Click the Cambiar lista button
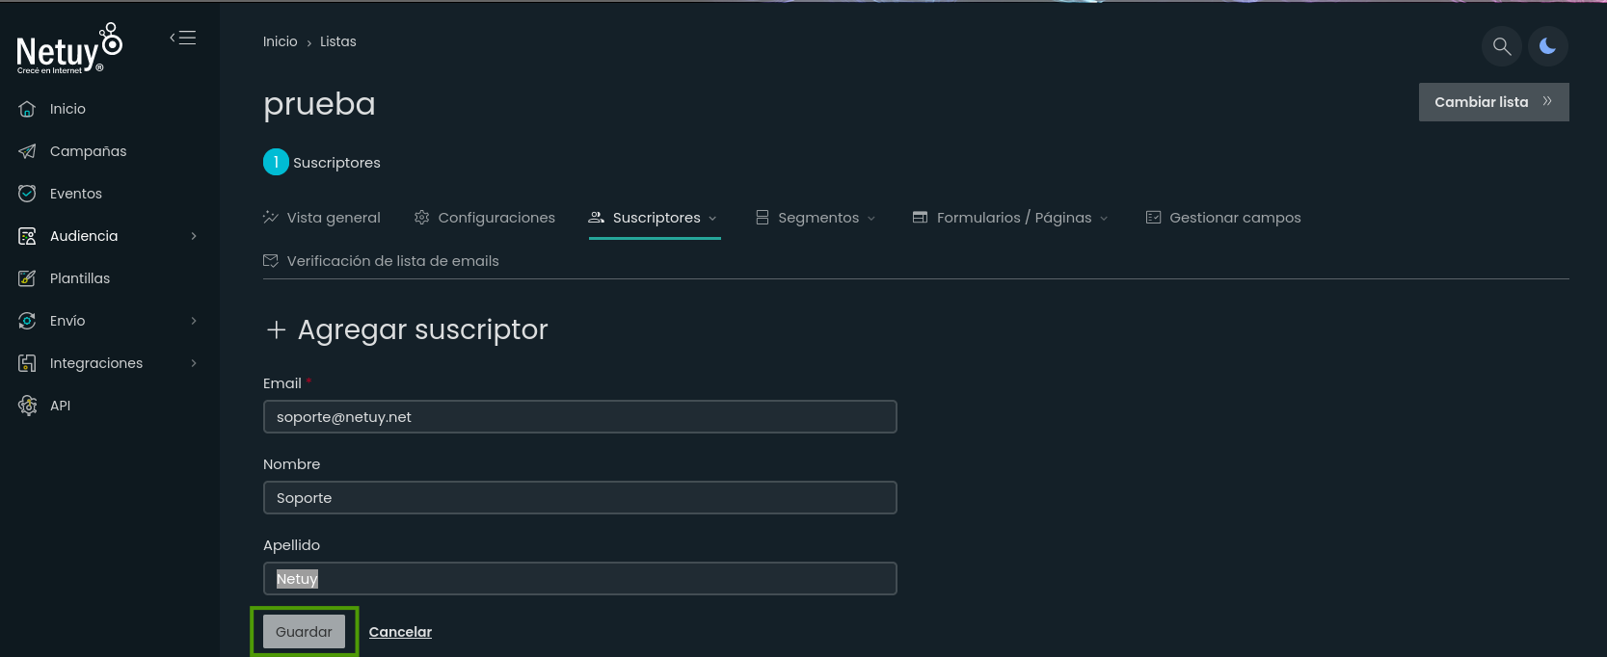The image size is (1607, 657). pyautogui.click(x=1494, y=102)
